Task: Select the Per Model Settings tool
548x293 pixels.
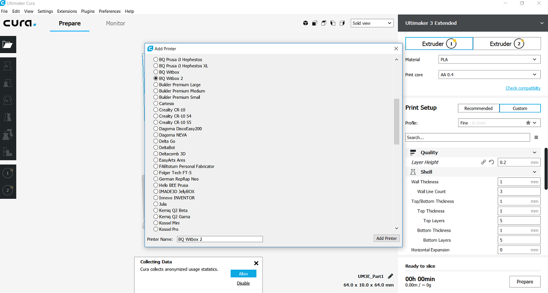Action: pyautogui.click(x=8, y=134)
